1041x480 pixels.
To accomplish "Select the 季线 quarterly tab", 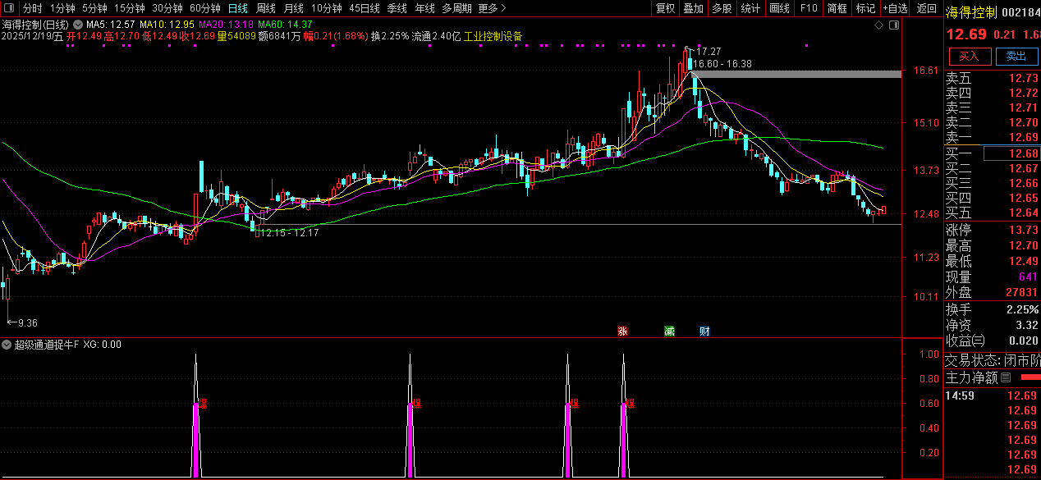I will 397,8.
